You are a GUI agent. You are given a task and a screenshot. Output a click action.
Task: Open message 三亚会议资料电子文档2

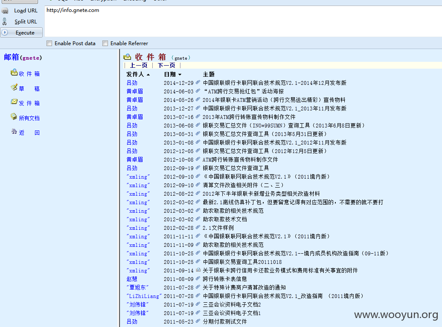point(232,304)
